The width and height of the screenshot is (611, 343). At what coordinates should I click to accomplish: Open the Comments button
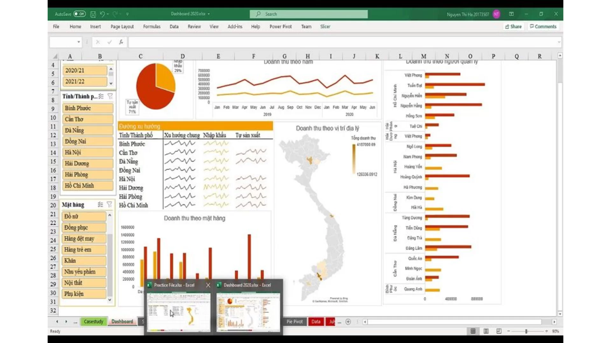pos(543,27)
